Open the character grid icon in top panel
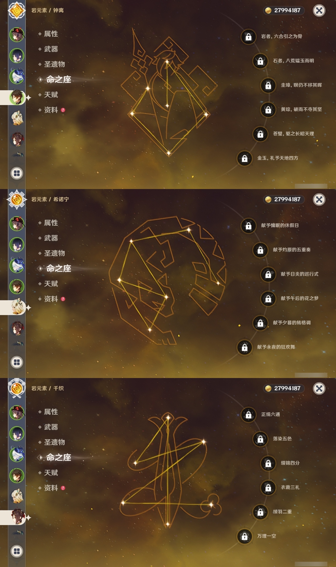The width and height of the screenshot is (336, 567). click(17, 173)
